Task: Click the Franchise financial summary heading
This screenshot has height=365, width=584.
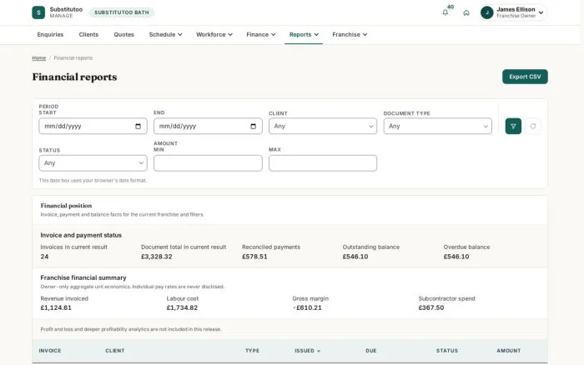Action: click(83, 277)
